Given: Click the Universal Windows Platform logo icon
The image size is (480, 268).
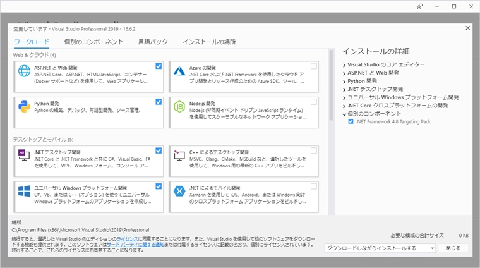Looking at the screenshot, I should point(24,191).
